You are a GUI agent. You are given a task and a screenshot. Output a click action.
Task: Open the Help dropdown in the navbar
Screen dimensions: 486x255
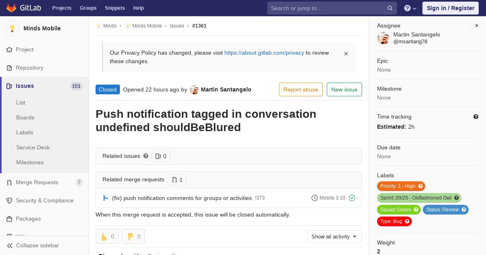point(410,8)
